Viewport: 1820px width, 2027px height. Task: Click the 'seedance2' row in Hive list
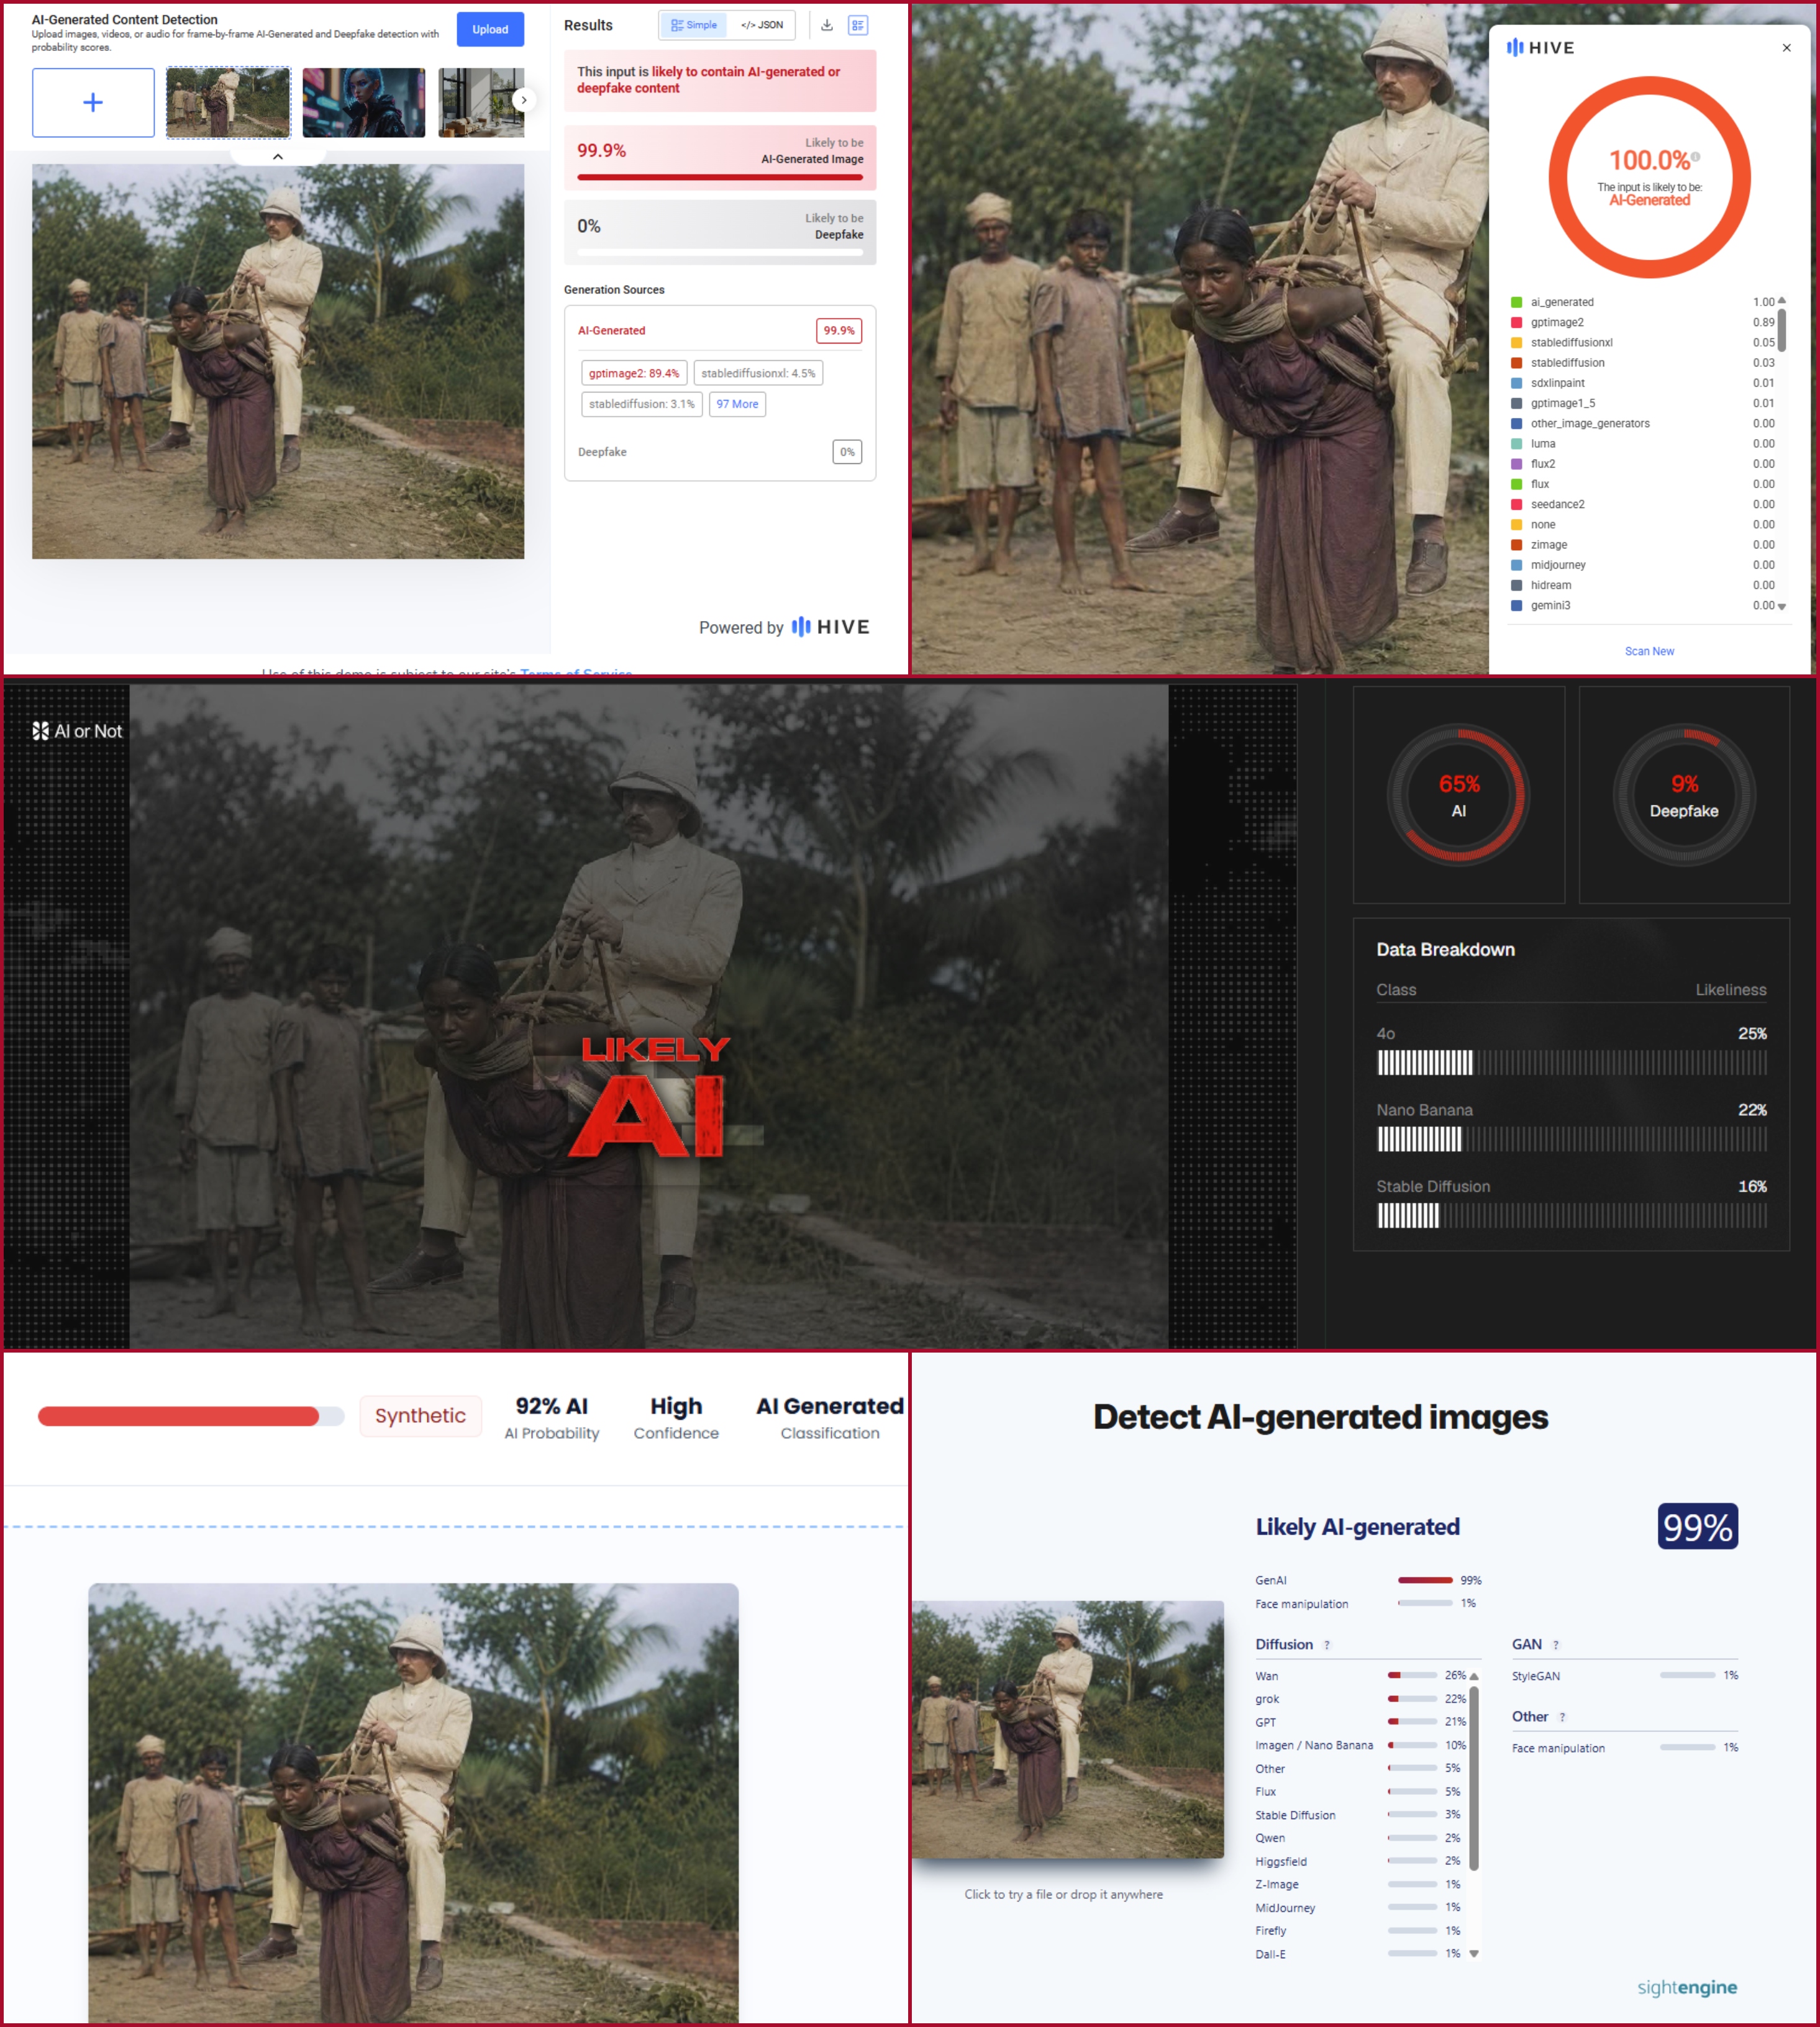pyautogui.click(x=1642, y=505)
